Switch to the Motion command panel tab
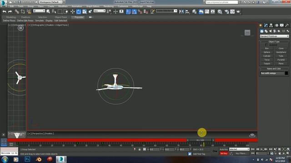Image resolution: width=291 pixels, height=163 pixels. tap(276, 25)
